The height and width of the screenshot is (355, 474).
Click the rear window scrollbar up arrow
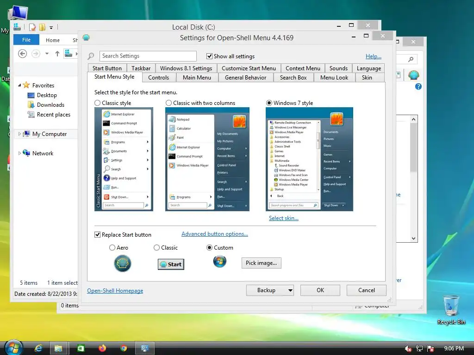click(413, 119)
